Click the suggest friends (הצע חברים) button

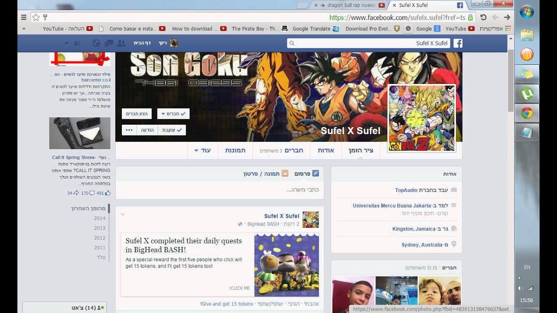pos(137,114)
